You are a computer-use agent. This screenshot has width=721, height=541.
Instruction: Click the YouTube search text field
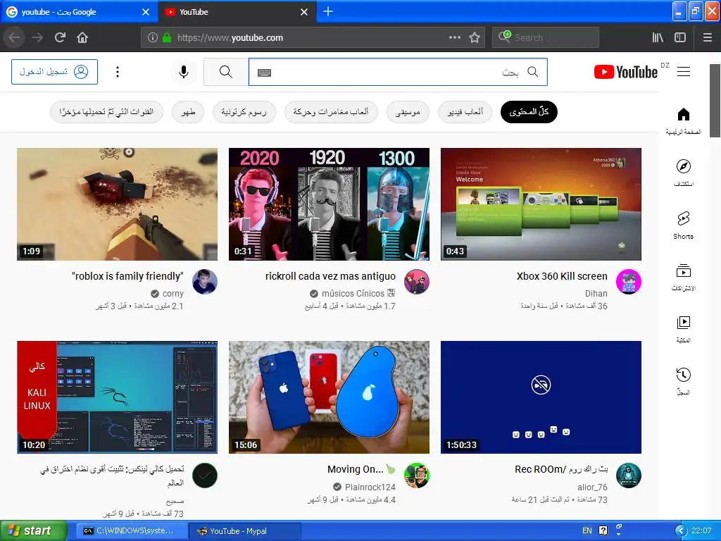coord(398,72)
